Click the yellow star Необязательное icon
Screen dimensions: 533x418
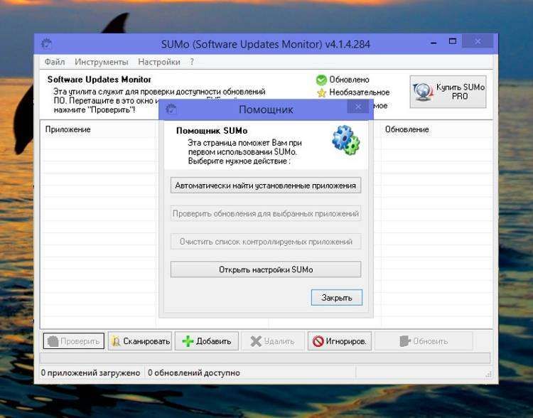click(321, 92)
